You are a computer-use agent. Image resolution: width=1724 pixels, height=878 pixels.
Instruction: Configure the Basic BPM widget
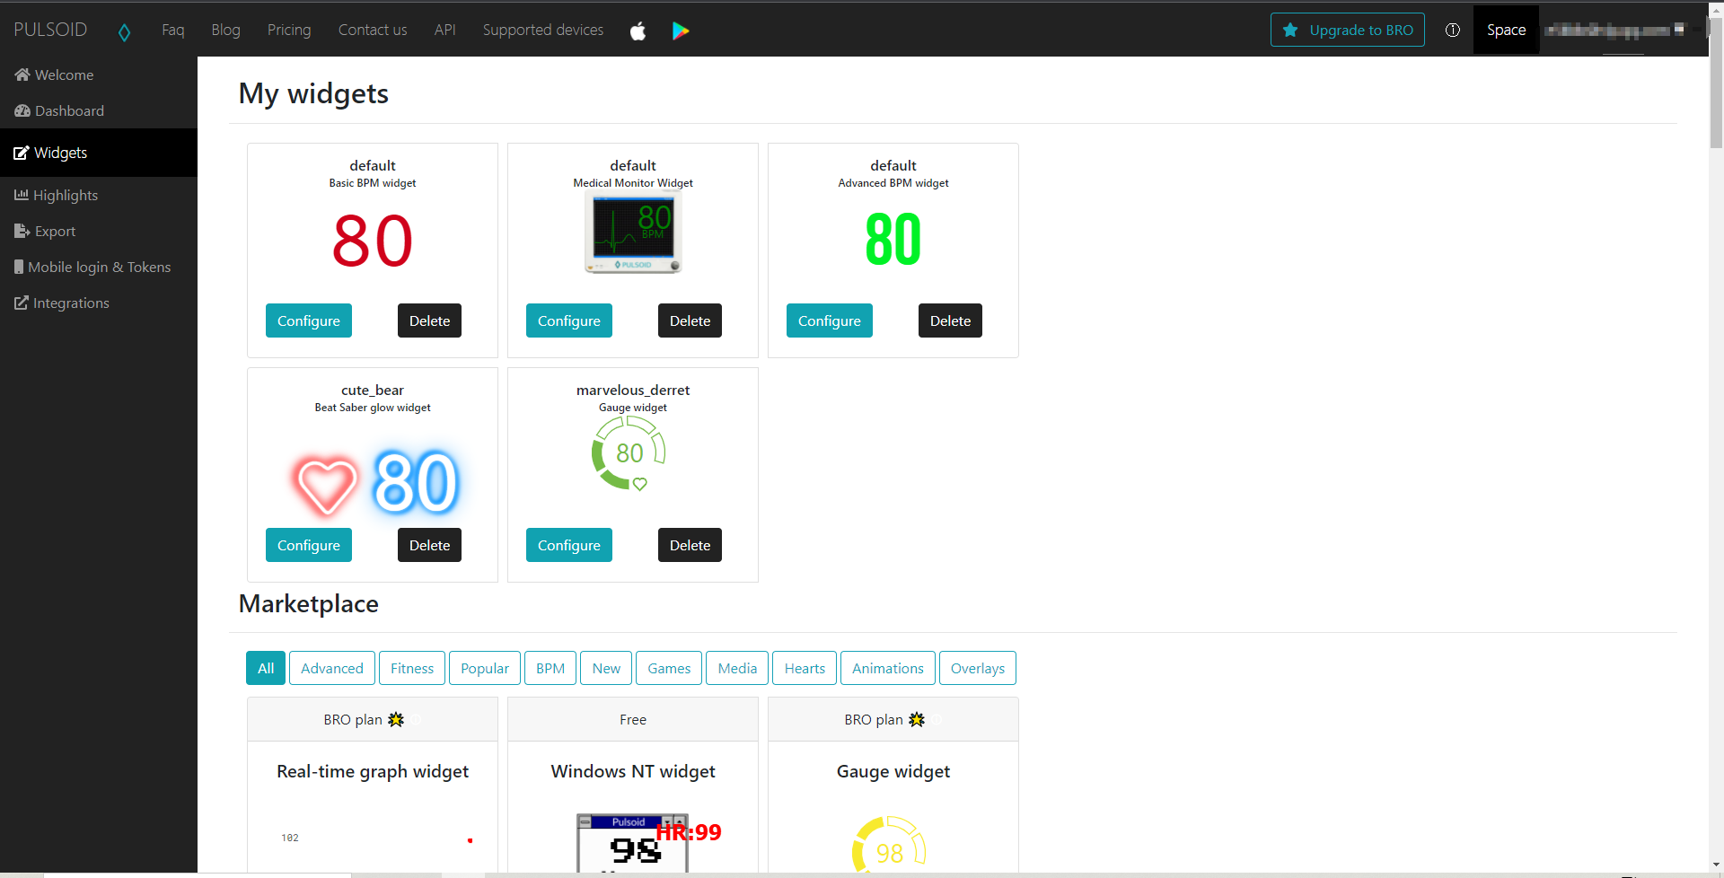pyautogui.click(x=309, y=320)
